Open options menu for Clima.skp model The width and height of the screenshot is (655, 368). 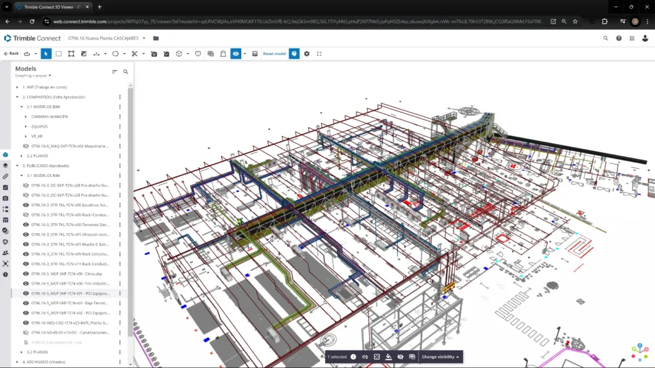click(120, 273)
